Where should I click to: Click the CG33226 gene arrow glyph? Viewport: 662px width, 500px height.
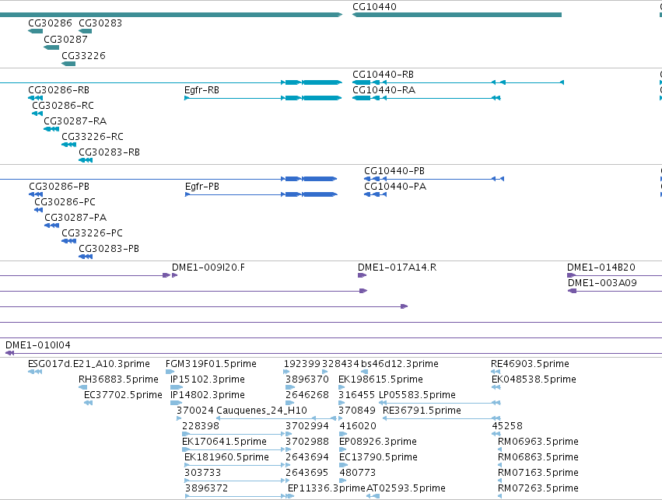coord(68,64)
